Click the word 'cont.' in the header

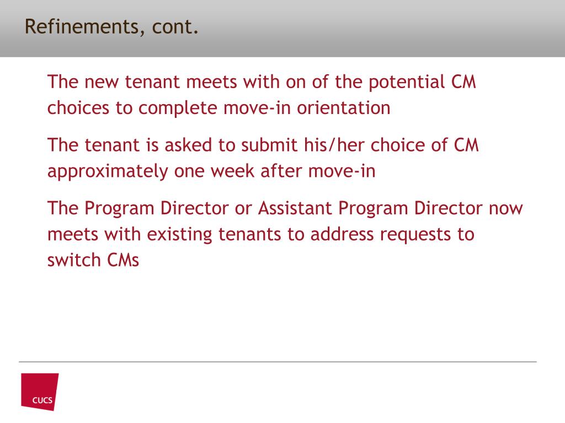175,28
